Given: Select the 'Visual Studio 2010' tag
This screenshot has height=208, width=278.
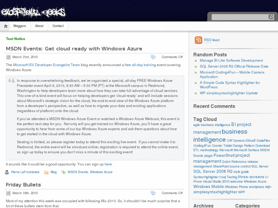Looking at the screenshot, I should 216,182.
